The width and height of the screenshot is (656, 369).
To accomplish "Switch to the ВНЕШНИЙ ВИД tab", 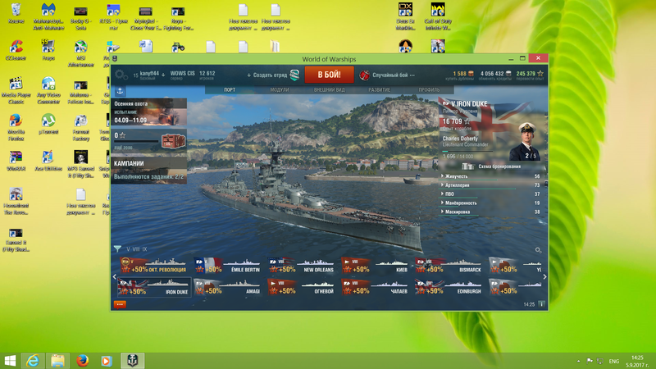I will tap(330, 90).
